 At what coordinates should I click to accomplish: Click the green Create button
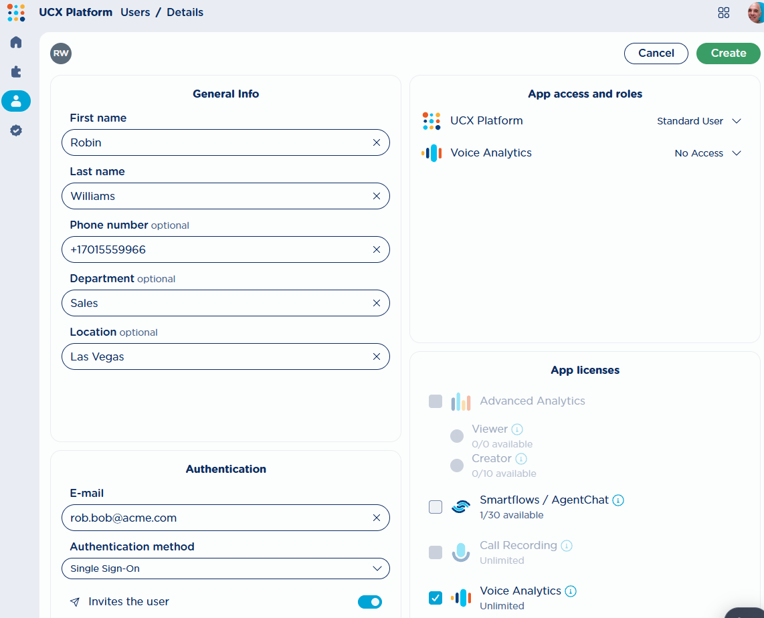coord(728,54)
